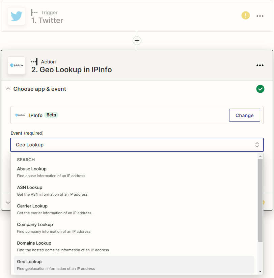Choose the Company Lookup event option
The height and width of the screenshot is (278, 274).
click(134, 228)
